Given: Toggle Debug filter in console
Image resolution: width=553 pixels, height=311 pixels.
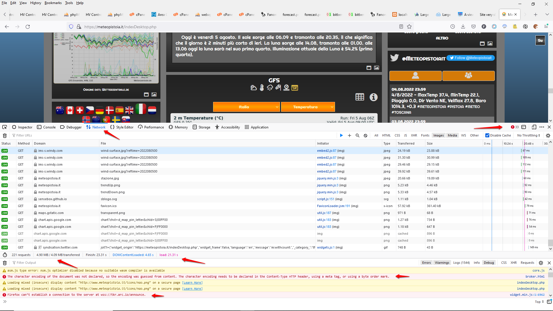Looking at the screenshot, I should [489, 263].
